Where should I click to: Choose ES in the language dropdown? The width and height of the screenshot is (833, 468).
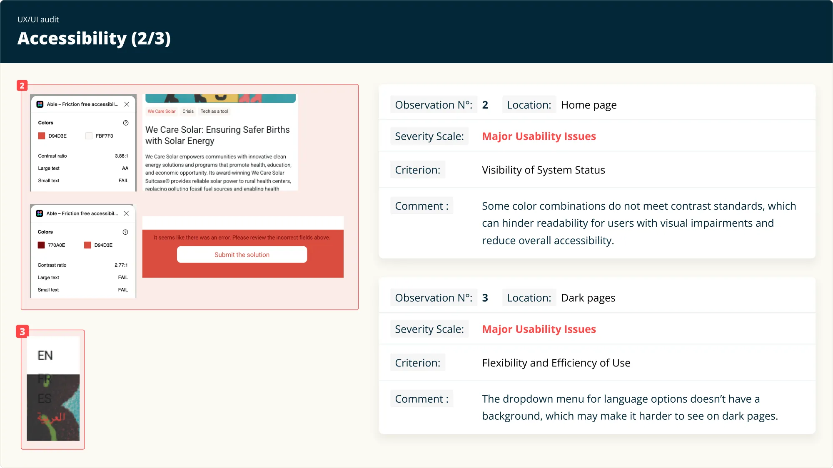(45, 399)
